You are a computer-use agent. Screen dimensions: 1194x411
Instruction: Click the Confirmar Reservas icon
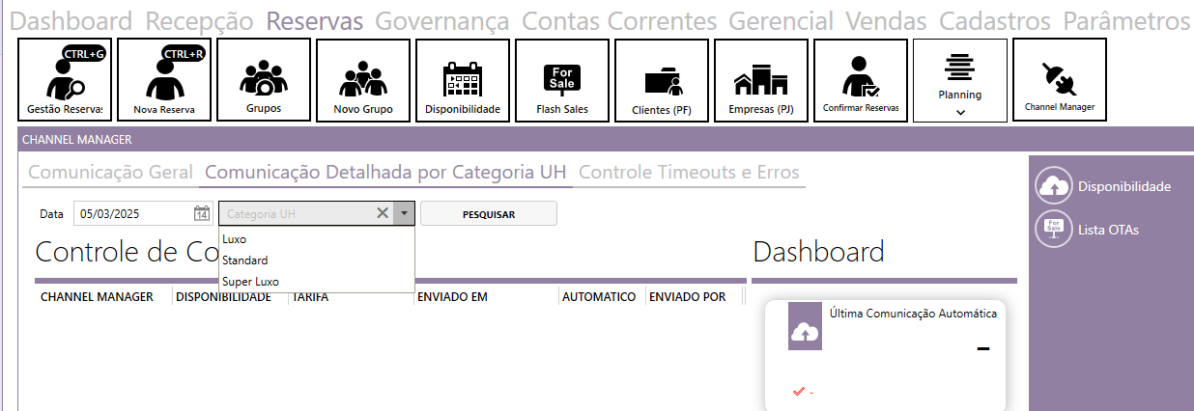[x=861, y=79]
